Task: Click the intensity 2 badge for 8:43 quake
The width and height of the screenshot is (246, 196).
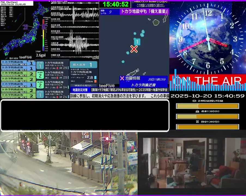Action: (40, 85)
